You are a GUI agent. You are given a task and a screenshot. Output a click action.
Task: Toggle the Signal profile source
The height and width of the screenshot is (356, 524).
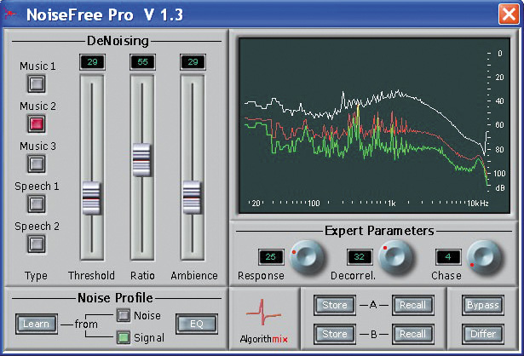[124, 338]
